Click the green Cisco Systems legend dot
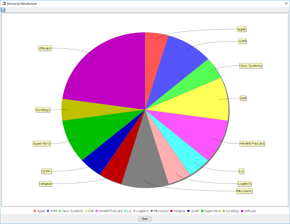This screenshot has height=224, width=290. point(60,211)
